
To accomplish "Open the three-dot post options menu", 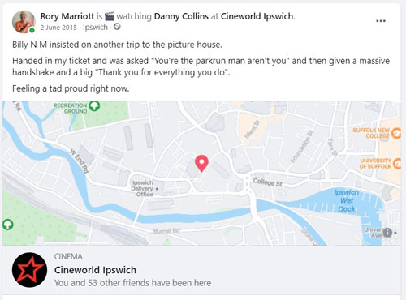I will (381, 21).
